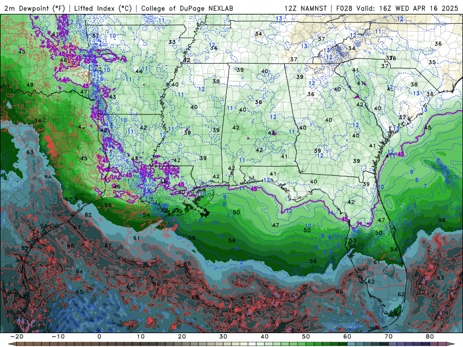
Task: Click the "F028 Valid: 16Z WED APR 16 2025" text
Action: point(397,8)
